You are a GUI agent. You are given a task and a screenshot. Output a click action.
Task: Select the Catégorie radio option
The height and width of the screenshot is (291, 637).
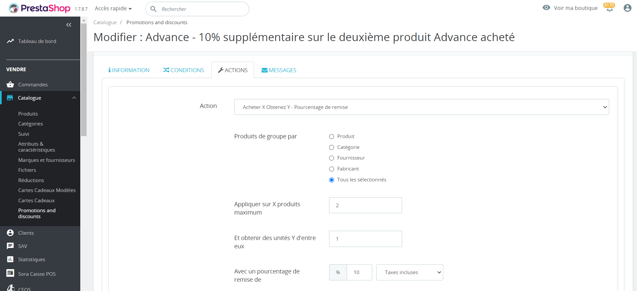pyautogui.click(x=331, y=147)
